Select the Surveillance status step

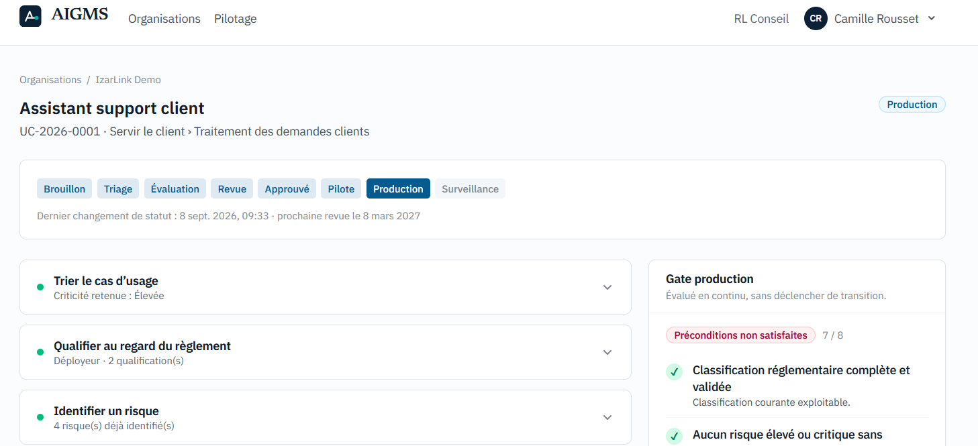[x=470, y=188]
